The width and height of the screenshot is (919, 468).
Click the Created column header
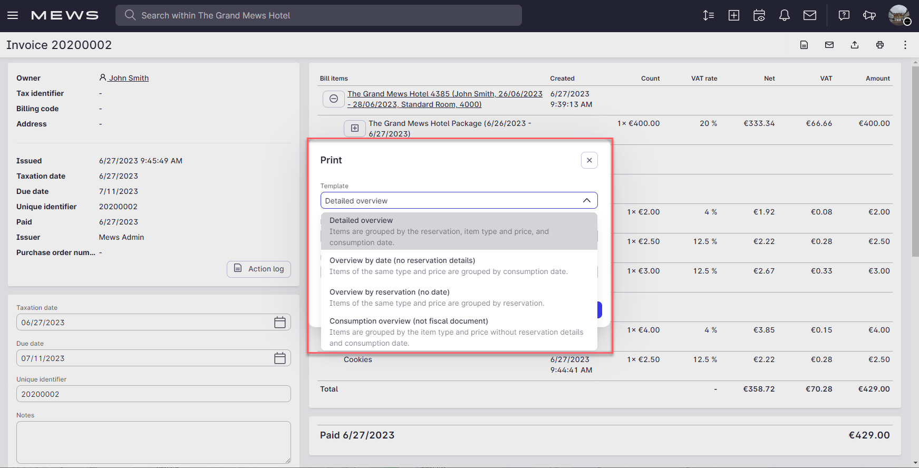click(x=562, y=78)
